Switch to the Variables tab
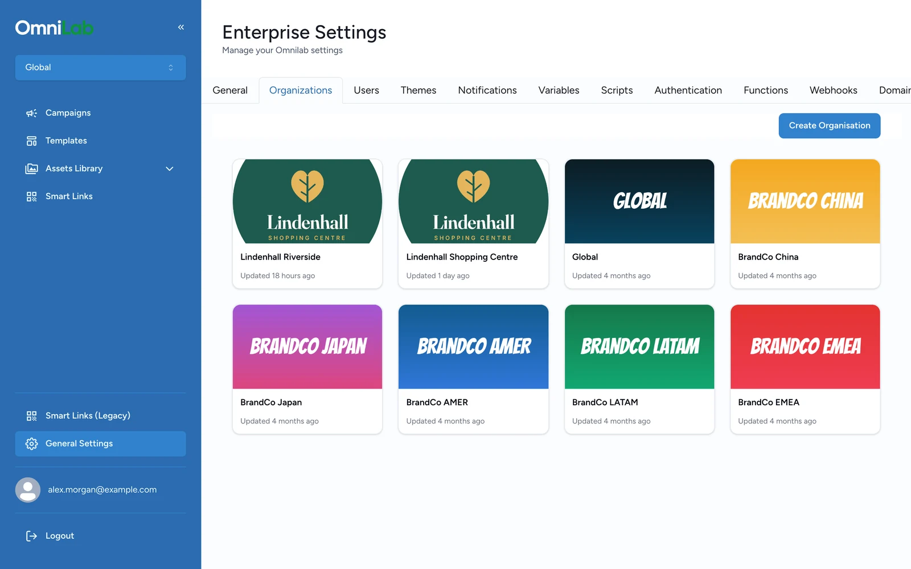This screenshot has height=569, width=911. (559, 90)
